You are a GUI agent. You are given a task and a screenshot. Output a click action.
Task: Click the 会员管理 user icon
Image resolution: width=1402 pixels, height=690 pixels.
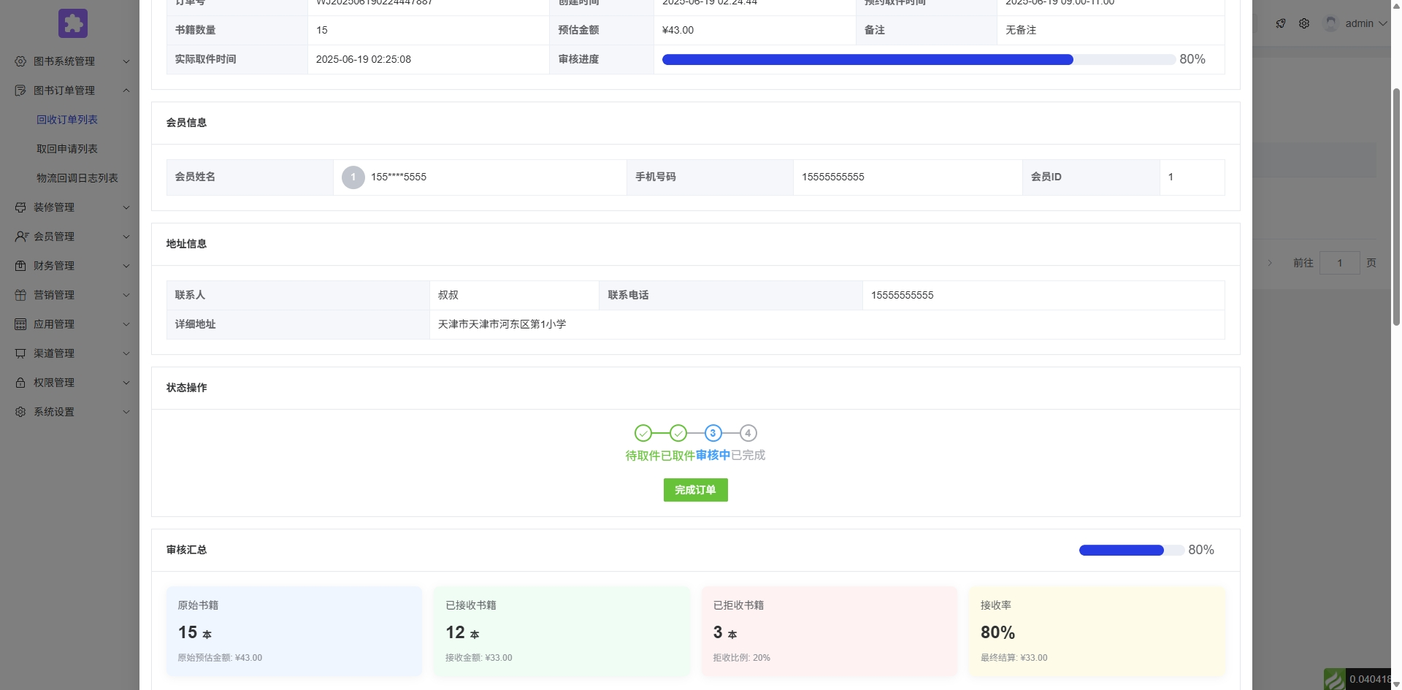[x=20, y=237]
